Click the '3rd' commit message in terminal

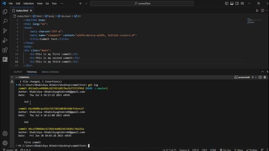click(26, 102)
